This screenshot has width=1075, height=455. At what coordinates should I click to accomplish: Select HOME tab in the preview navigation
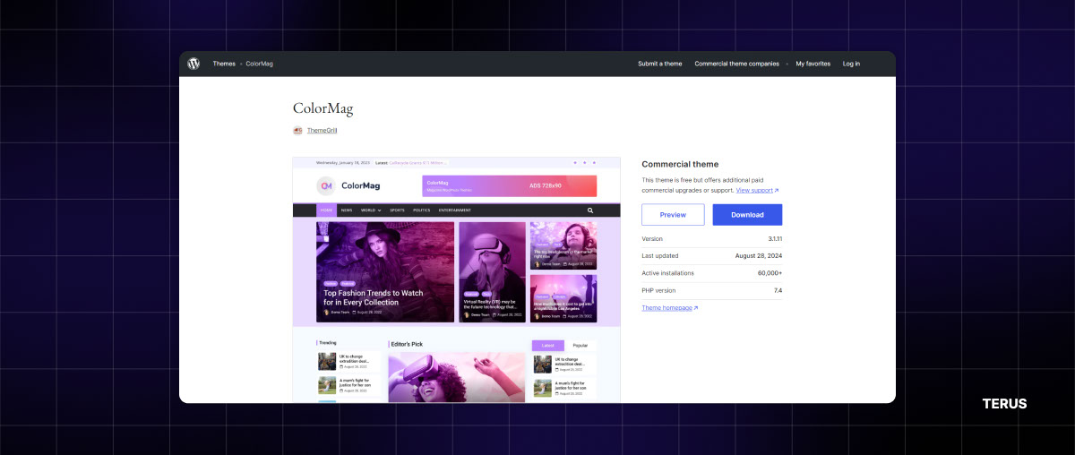(326, 210)
